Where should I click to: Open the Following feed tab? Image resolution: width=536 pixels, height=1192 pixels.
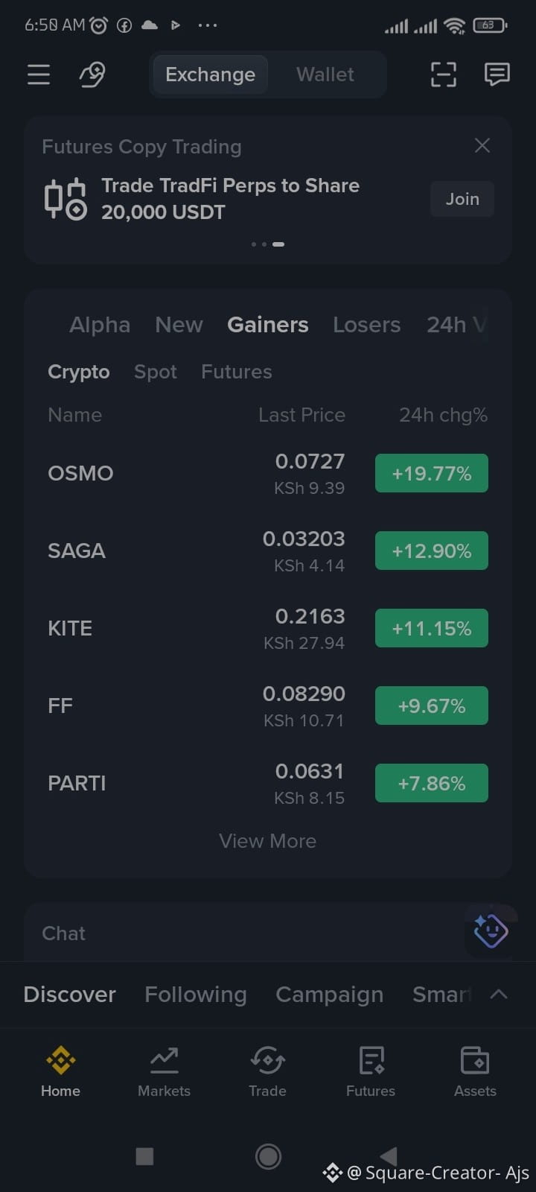point(196,995)
